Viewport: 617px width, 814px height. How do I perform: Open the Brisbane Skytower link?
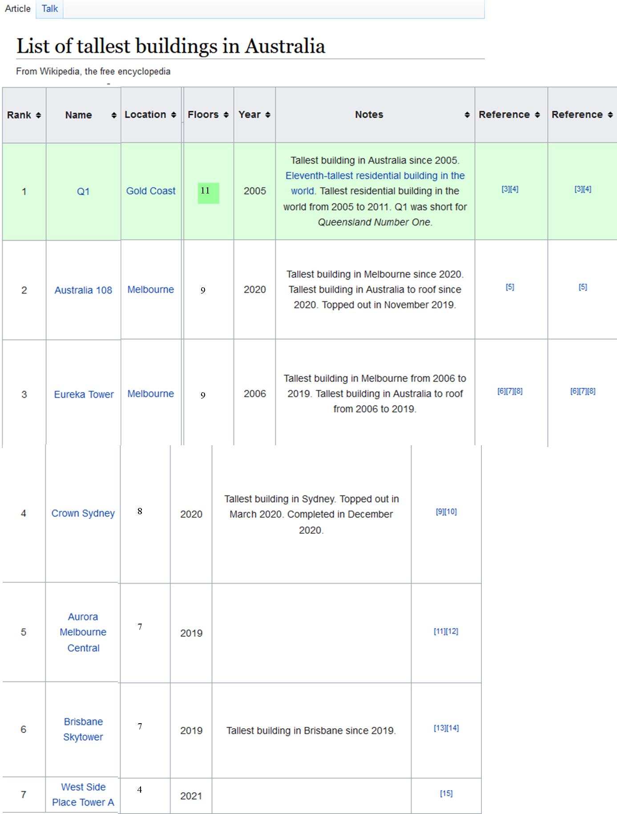click(83, 729)
